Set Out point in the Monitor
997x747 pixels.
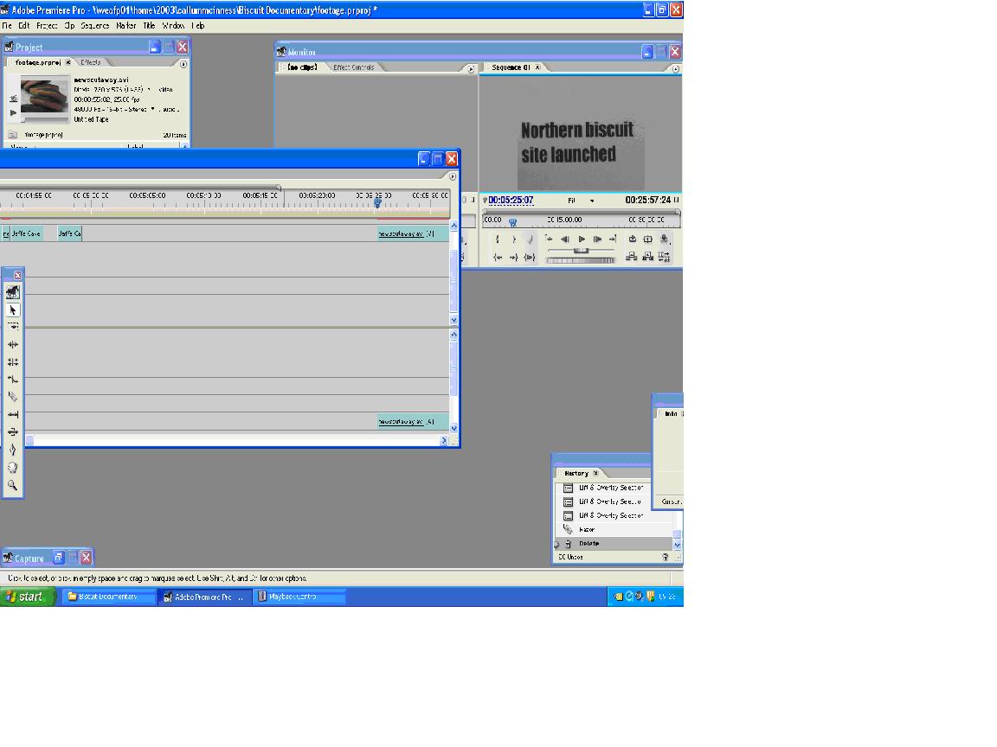click(x=514, y=239)
